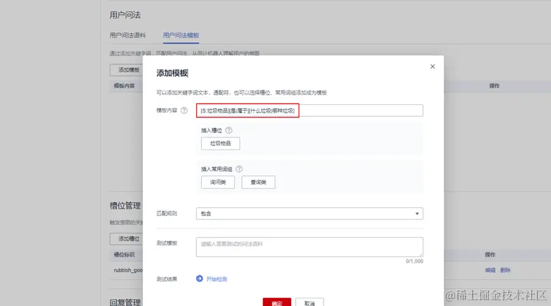Click in the 测试模板 text area
This screenshot has height=306, width=551.
click(x=310, y=247)
